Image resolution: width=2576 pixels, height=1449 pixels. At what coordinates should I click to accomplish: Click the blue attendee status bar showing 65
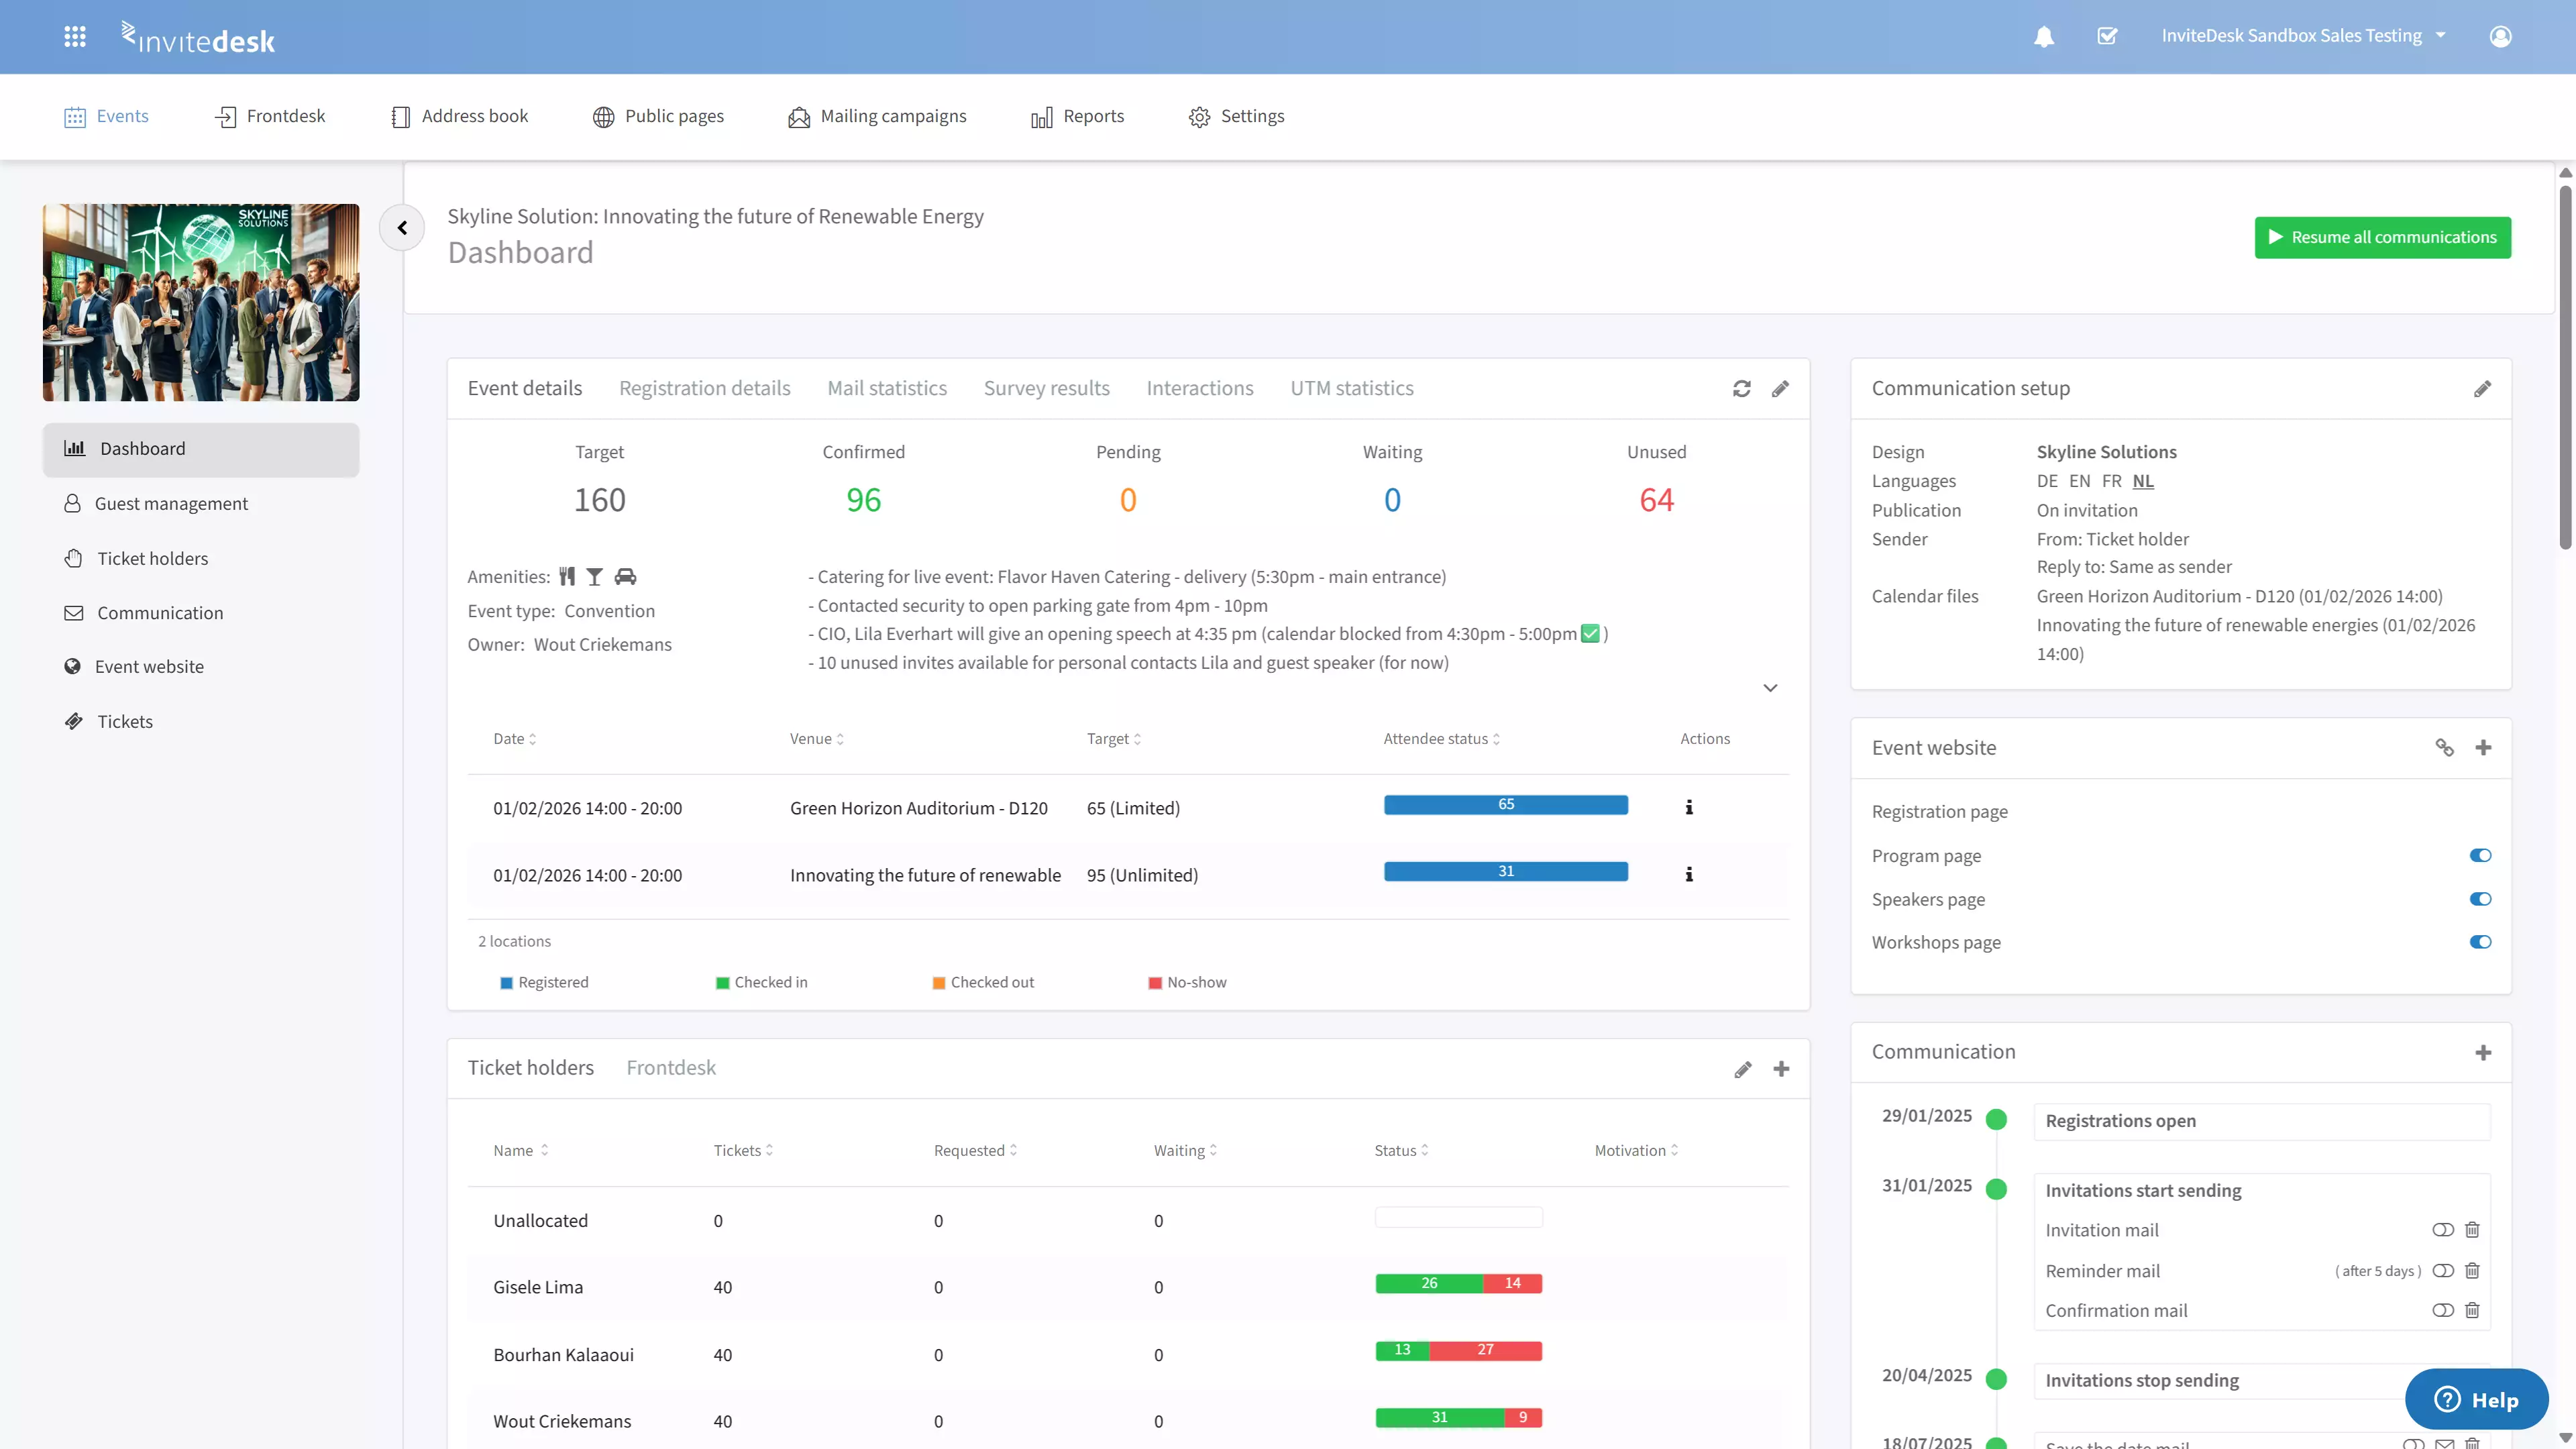(x=1505, y=805)
